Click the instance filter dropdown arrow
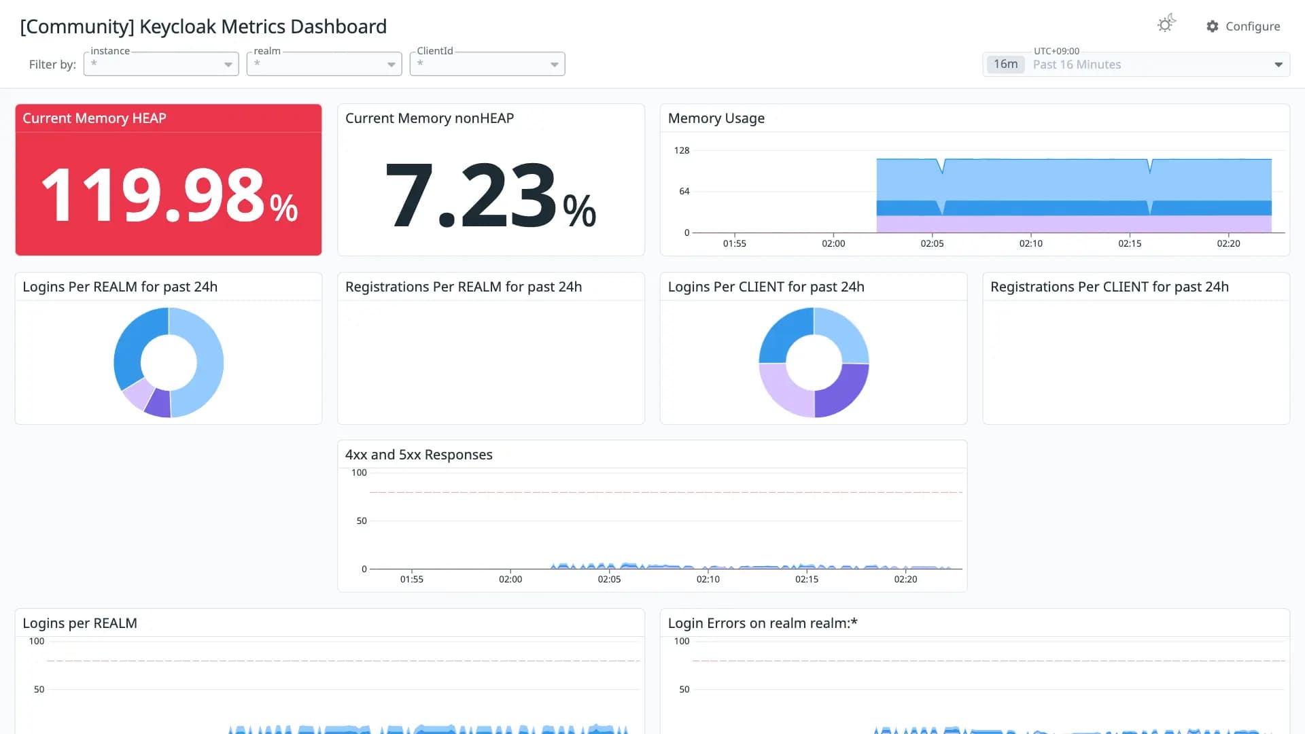 (x=228, y=65)
